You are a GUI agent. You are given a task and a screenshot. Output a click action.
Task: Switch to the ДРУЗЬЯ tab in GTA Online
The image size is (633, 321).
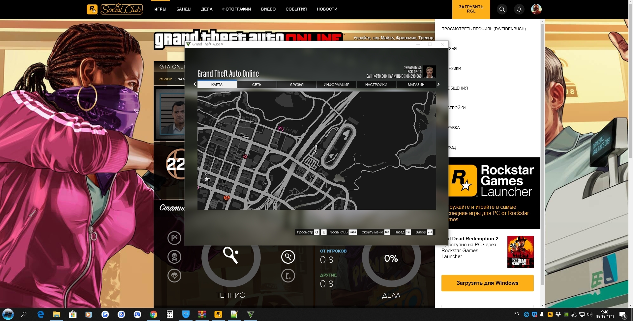pos(297,85)
